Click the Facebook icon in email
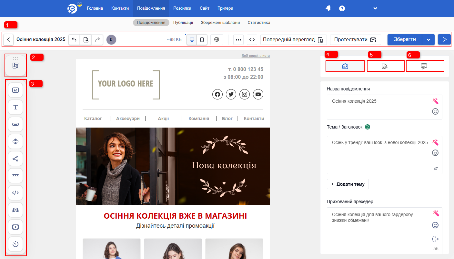Viewport: 454px width, 259px height. [x=217, y=94]
